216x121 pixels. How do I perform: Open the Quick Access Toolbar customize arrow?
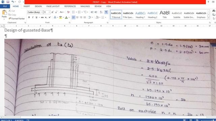coord(24,2)
